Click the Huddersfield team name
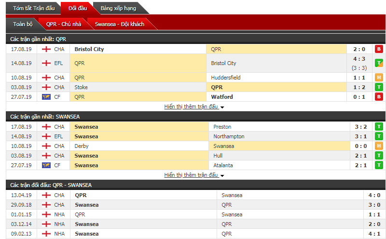This screenshot has width=386, height=239. 225,78
